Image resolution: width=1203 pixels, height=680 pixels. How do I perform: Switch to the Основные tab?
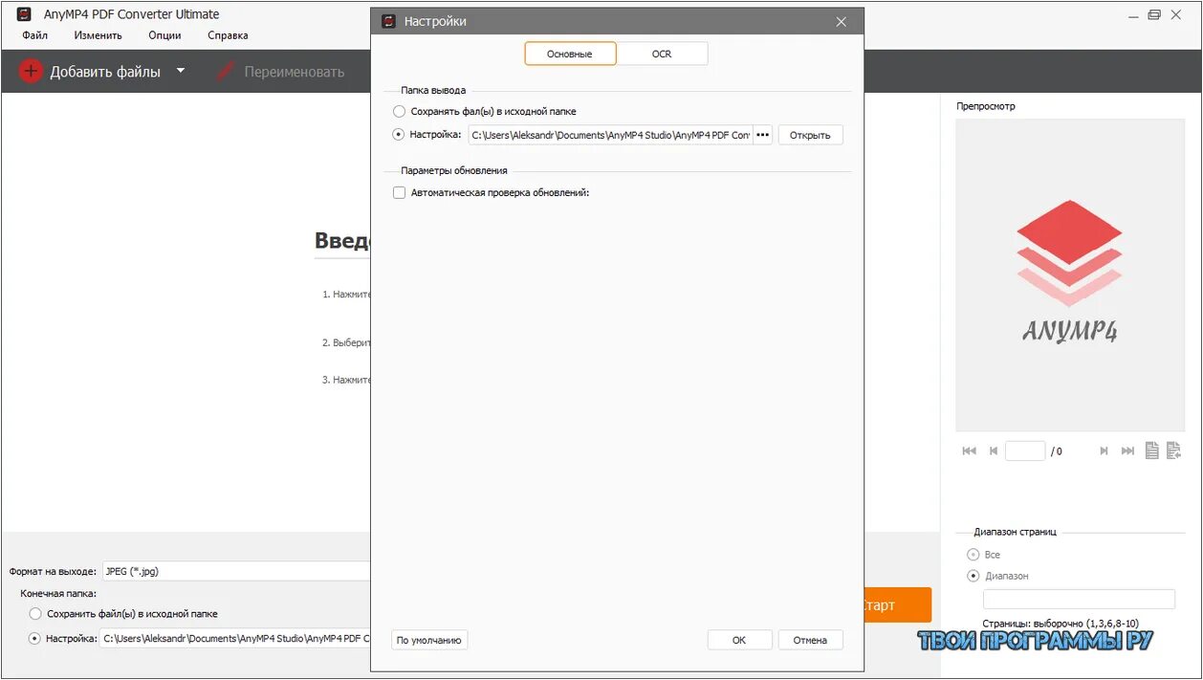[570, 54]
